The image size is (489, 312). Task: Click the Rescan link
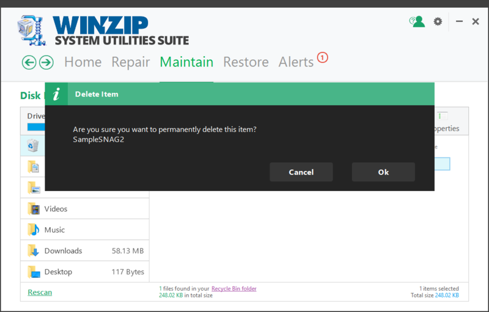tap(40, 292)
